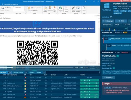Click the Suspicious URL found entry

click(x=114, y=92)
